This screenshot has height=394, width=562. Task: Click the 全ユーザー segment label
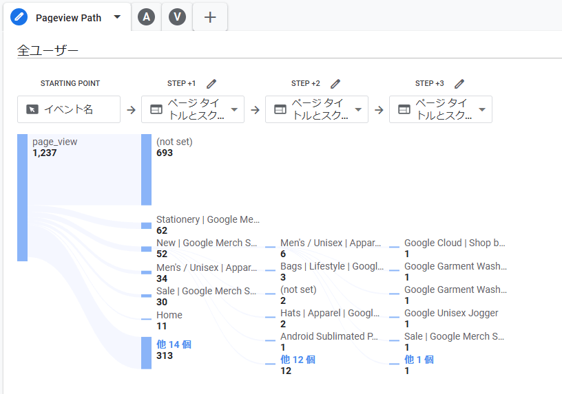(x=48, y=50)
